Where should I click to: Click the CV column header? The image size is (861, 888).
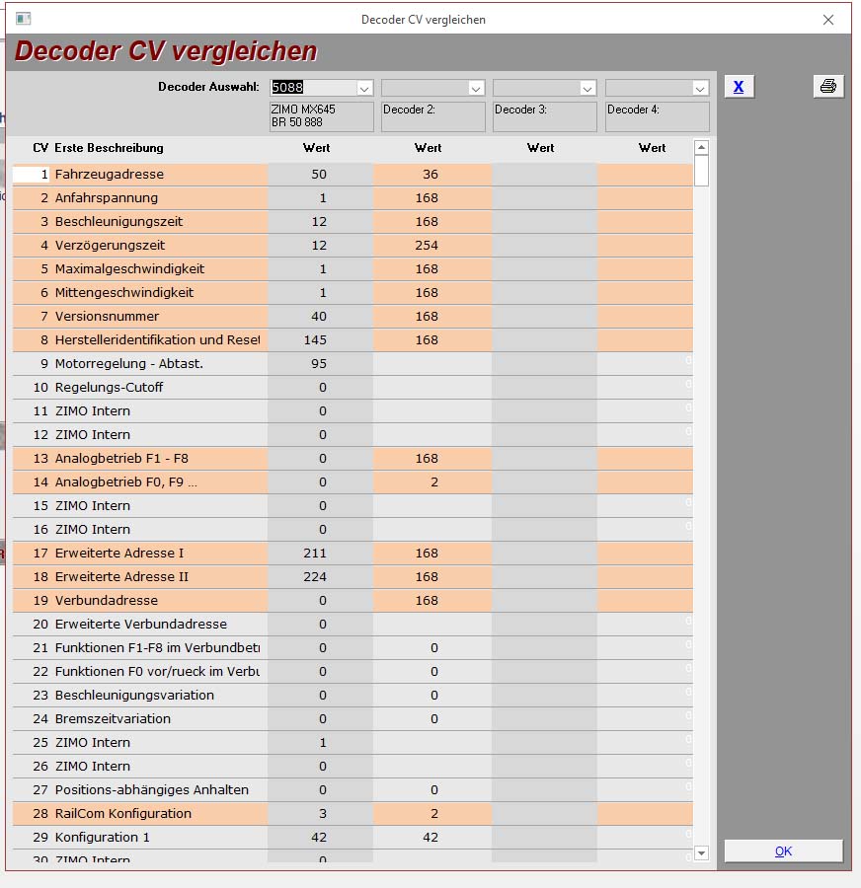40,148
